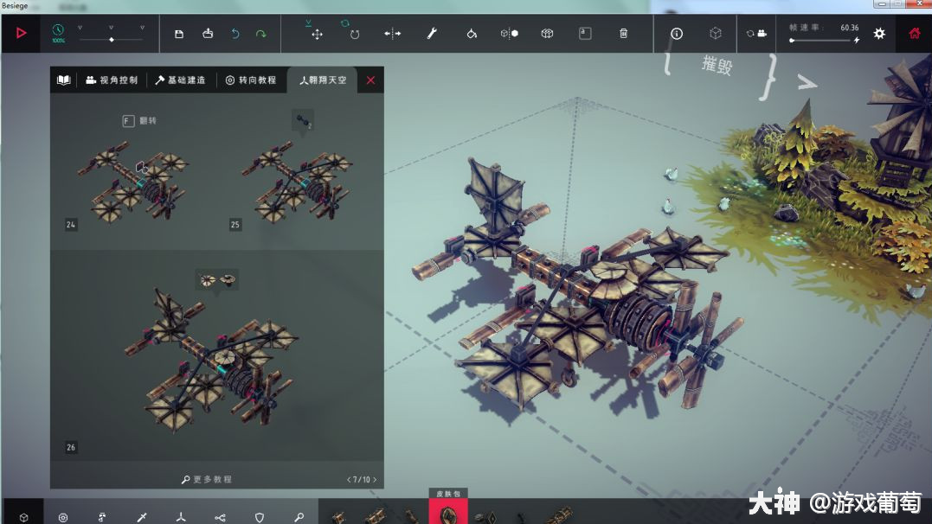Select the mechanical blocks category icon
Viewport: 932px width, 524px height.
[x=102, y=517]
